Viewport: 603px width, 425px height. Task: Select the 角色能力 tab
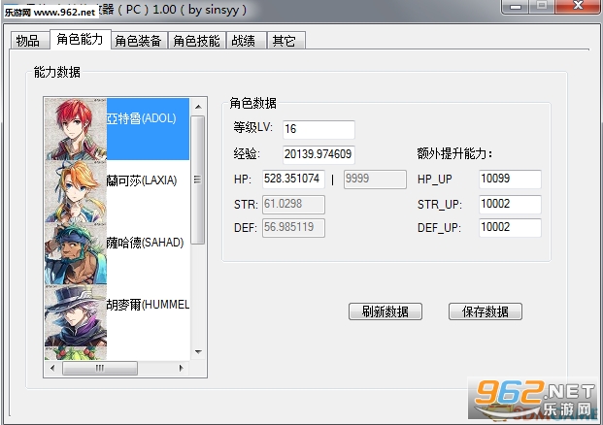coord(81,39)
